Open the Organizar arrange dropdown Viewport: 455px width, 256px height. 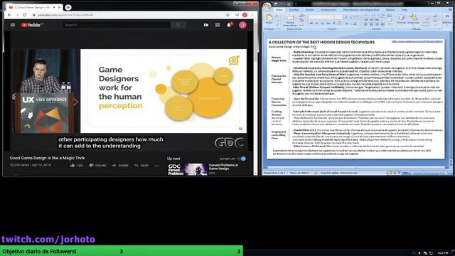point(413,19)
